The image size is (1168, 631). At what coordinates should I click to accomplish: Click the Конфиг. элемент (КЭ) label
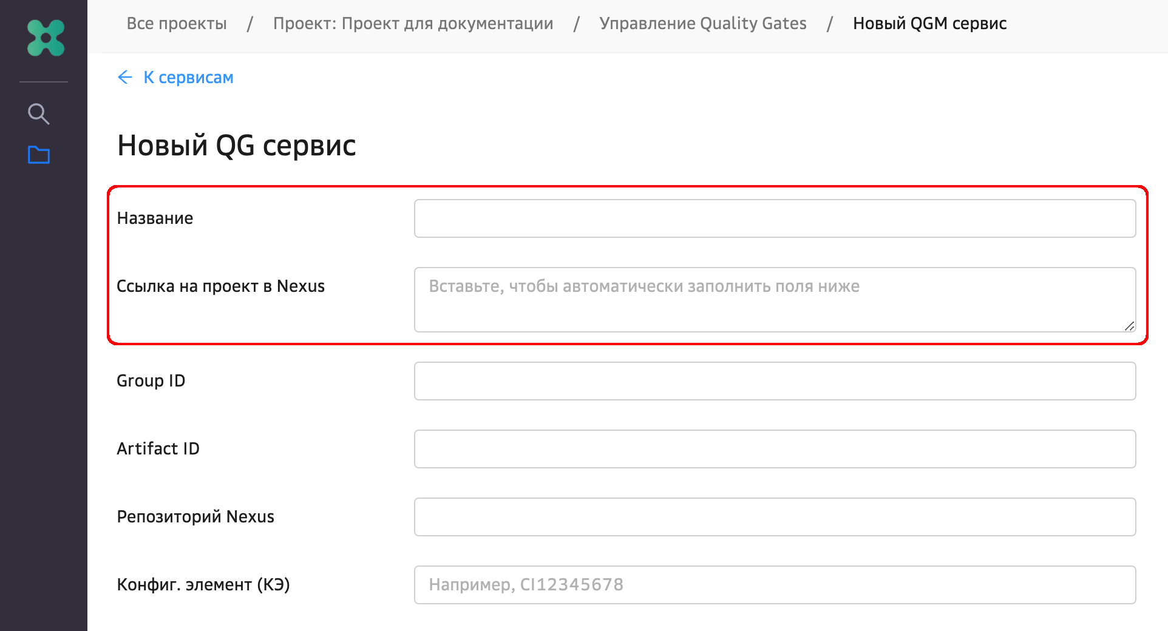(x=203, y=585)
